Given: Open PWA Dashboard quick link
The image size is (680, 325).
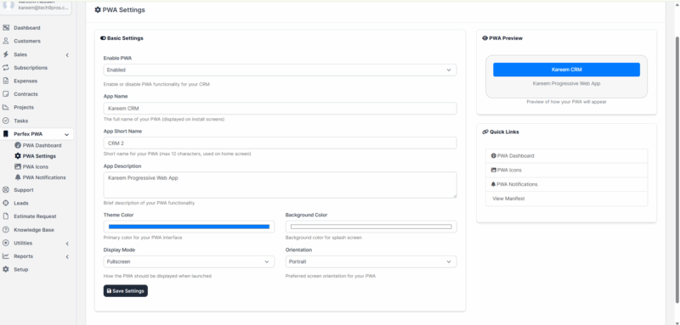Looking at the screenshot, I should click(566, 156).
